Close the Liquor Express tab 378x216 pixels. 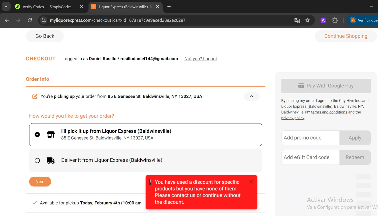click(x=157, y=7)
